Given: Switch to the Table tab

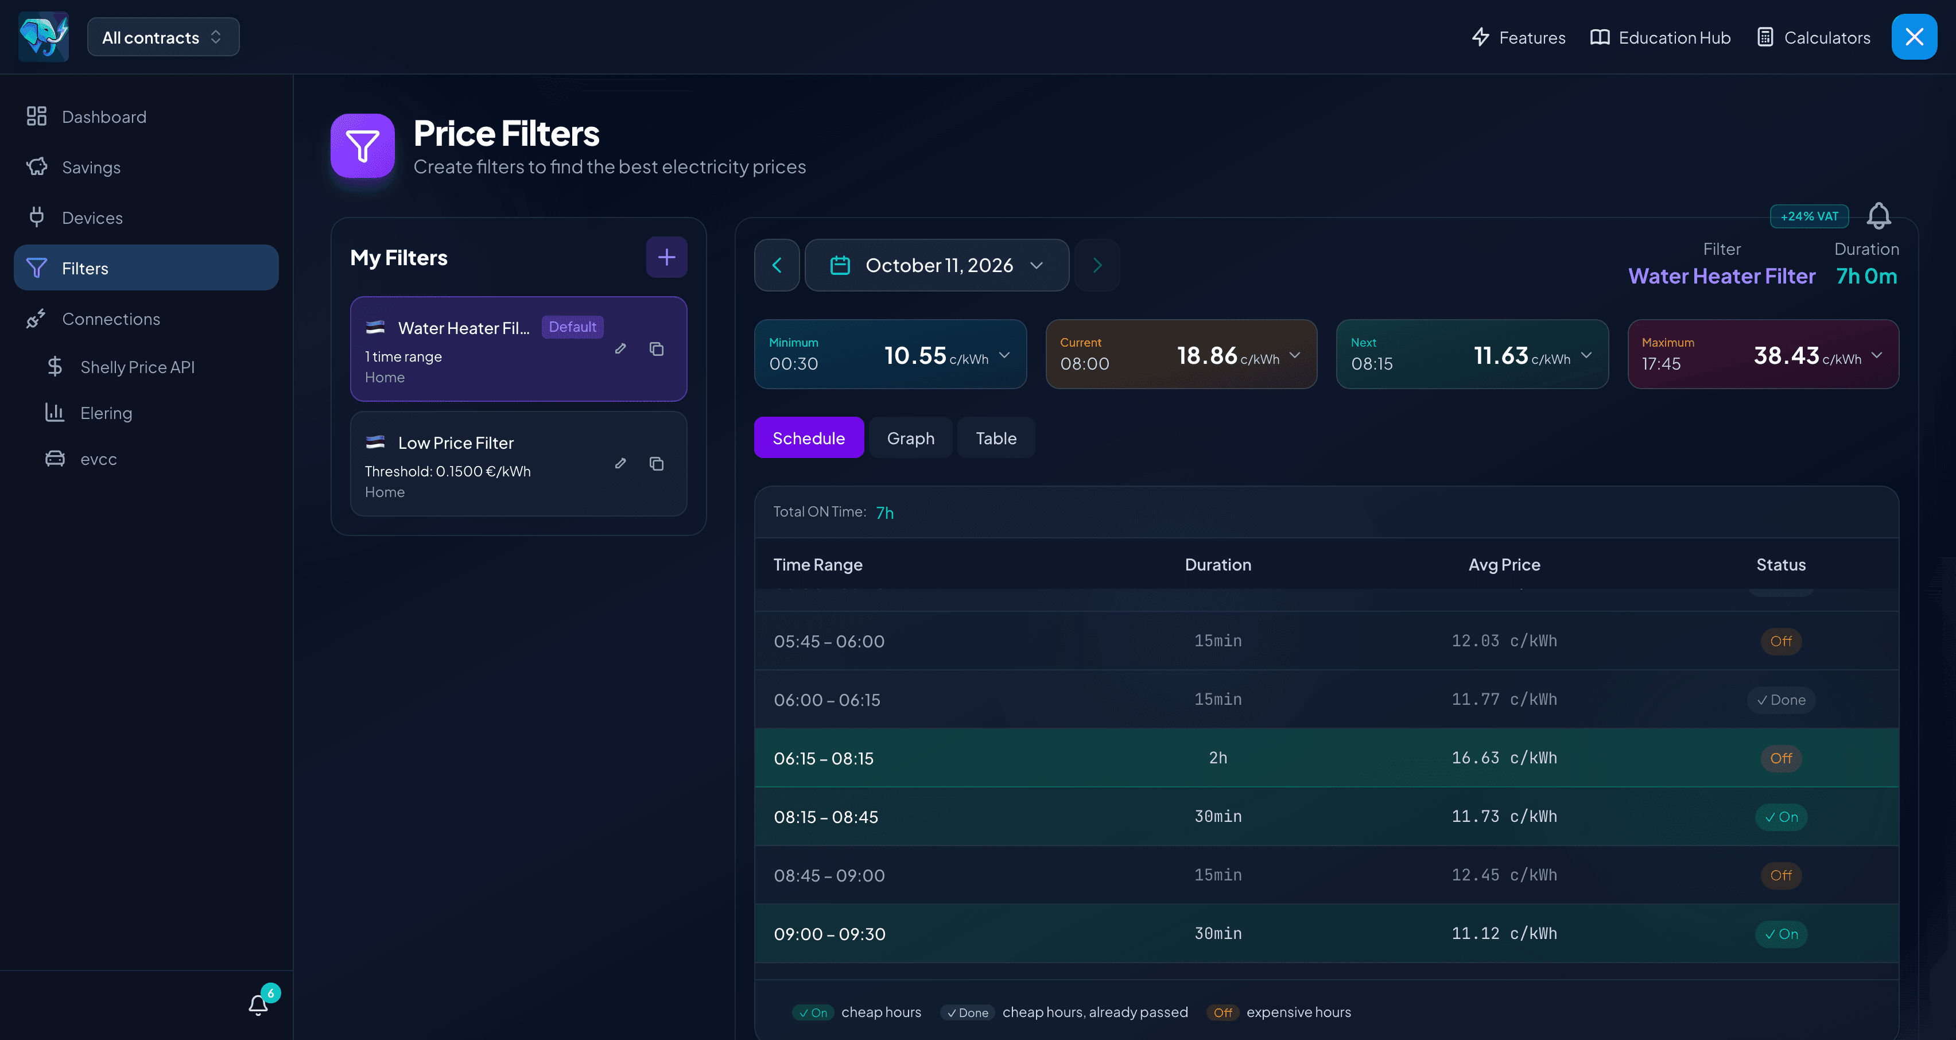Looking at the screenshot, I should tap(995, 437).
